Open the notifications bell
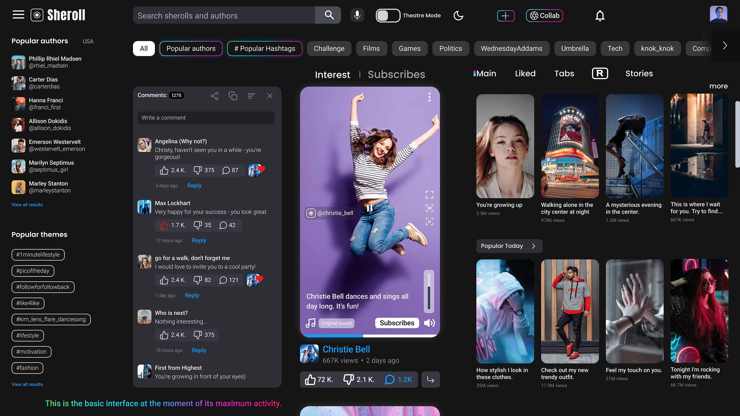This screenshot has height=416, width=740. click(x=600, y=16)
